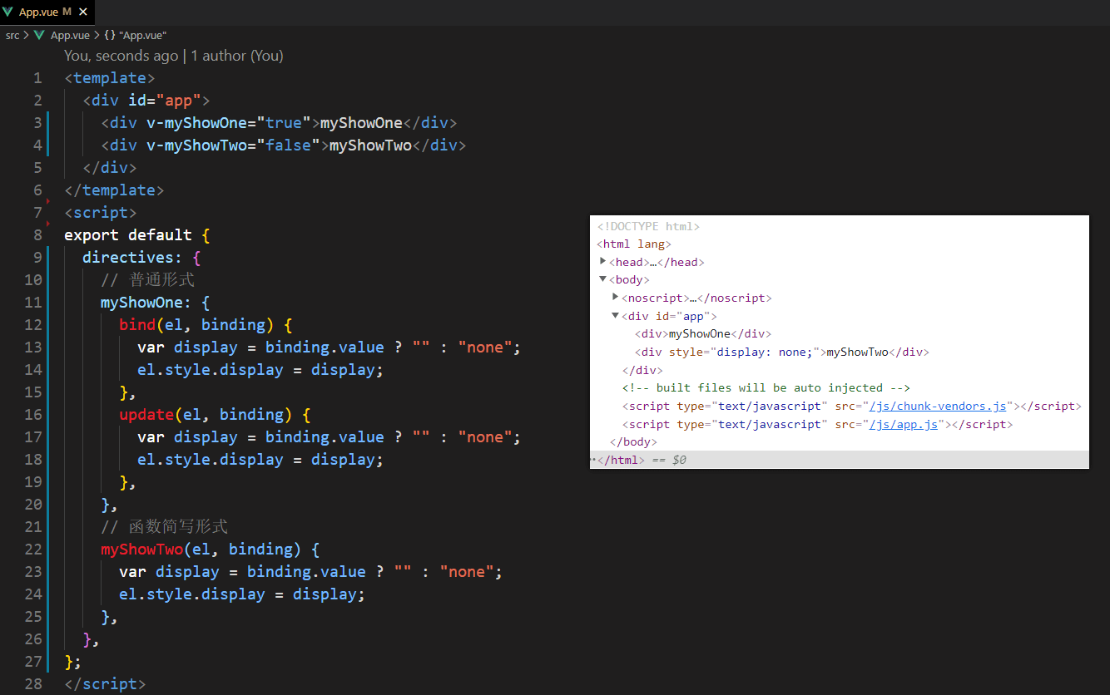The height and width of the screenshot is (695, 1110).
Task: Open the git blame "You, seconds ago" lens
Action: pyautogui.click(x=121, y=56)
